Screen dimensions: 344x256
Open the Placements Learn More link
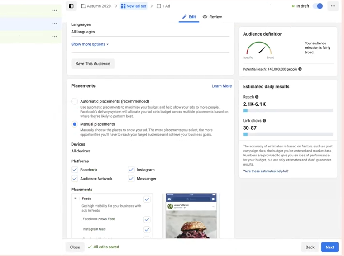(222, 86)
